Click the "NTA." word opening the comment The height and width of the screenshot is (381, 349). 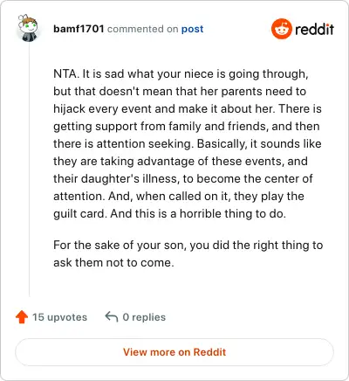(66, 73)
